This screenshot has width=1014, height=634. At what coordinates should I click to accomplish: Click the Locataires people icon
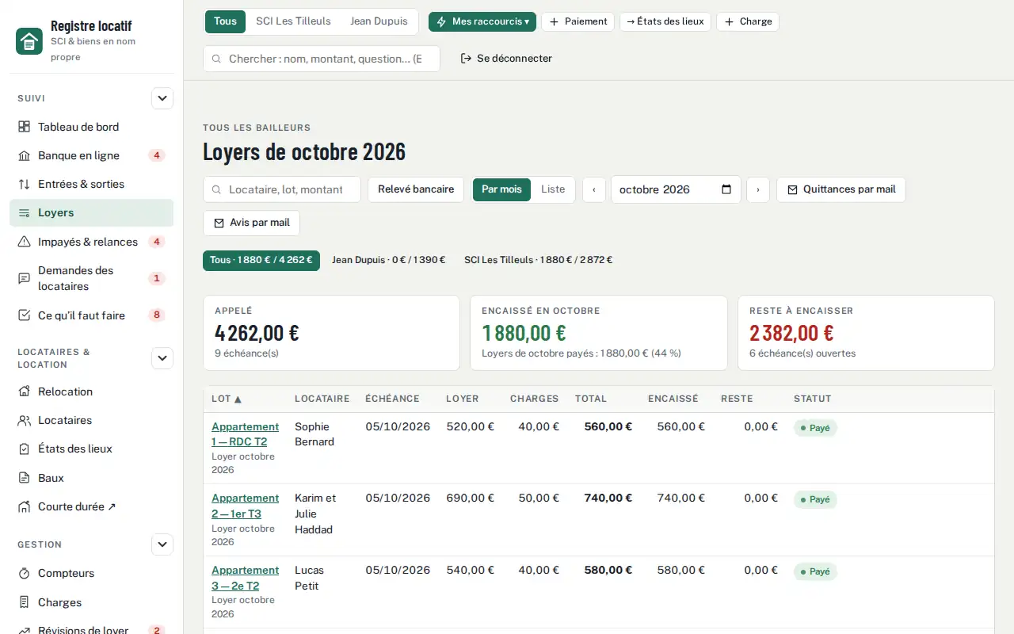pyautogui.click(x=24, y=420)
